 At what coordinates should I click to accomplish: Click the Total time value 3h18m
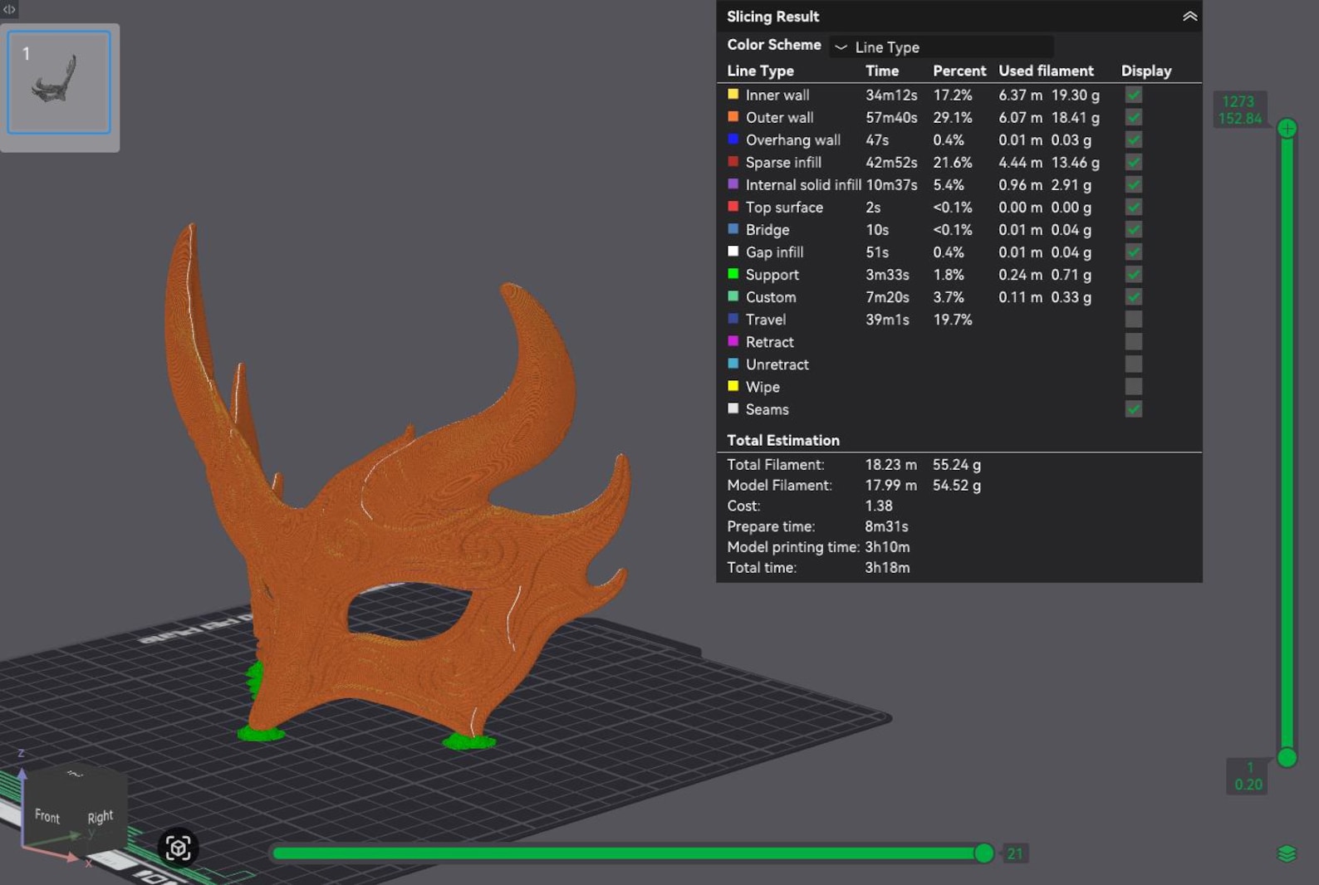(x=887, y=568)
